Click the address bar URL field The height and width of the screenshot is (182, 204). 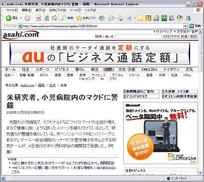(x=101, y=26)
